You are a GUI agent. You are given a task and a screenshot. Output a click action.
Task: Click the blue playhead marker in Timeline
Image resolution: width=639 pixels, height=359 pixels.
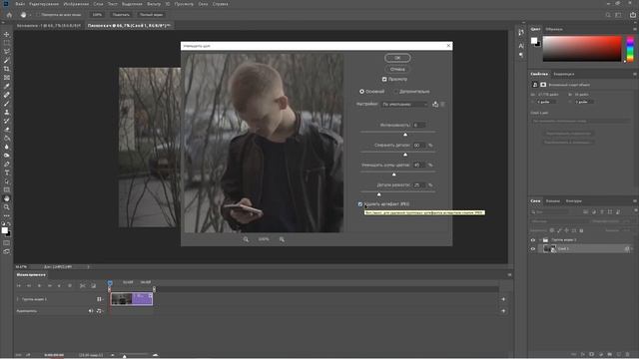click(110, 283)
